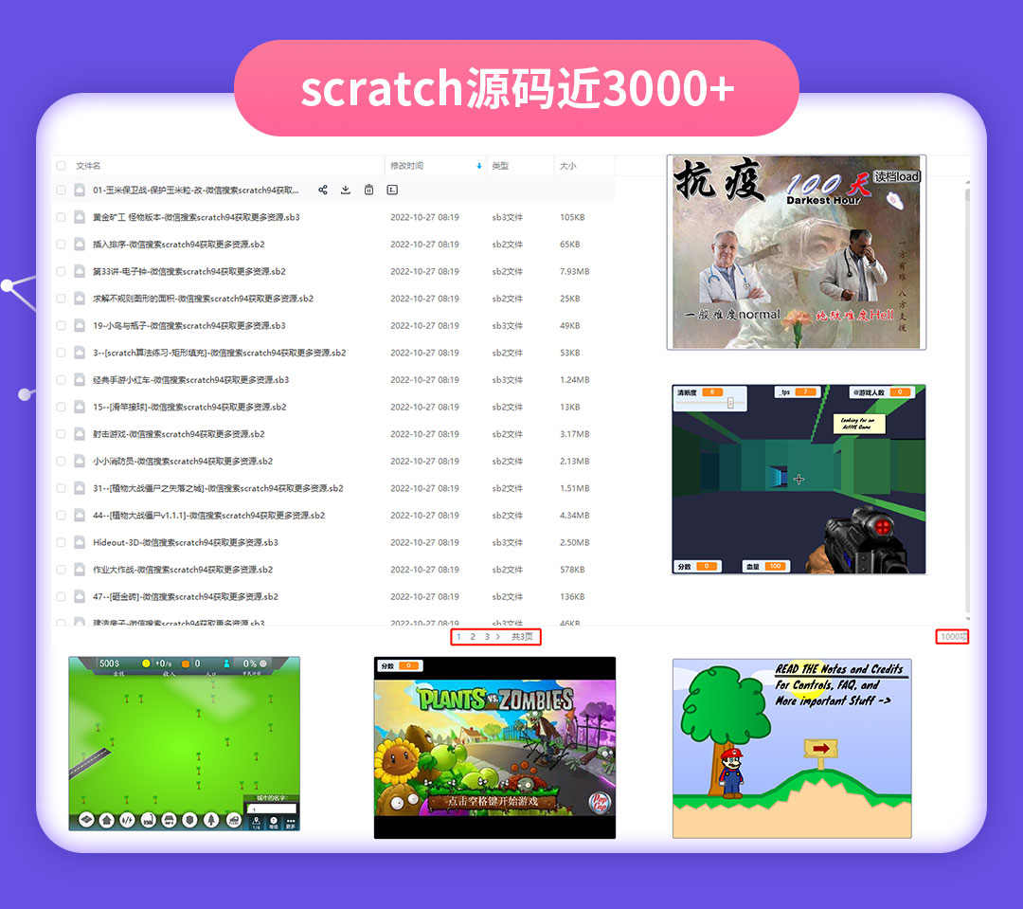The width and height of the screenshot is (1023, 909).
Task: Open file Hideout-3D sb3
Action: click(186, 542)
